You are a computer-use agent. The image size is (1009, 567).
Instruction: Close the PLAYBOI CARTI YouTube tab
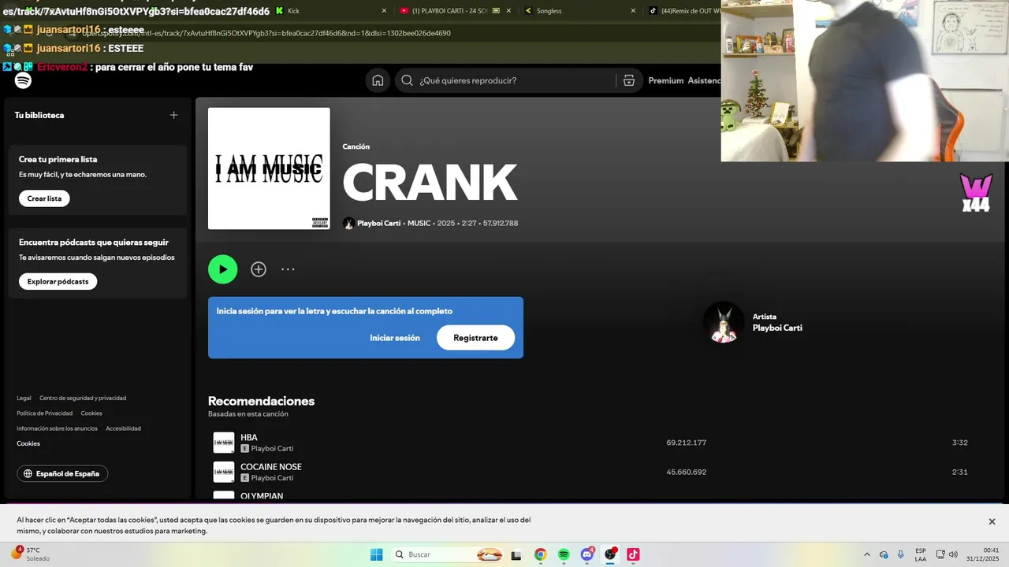click(508, 11)
